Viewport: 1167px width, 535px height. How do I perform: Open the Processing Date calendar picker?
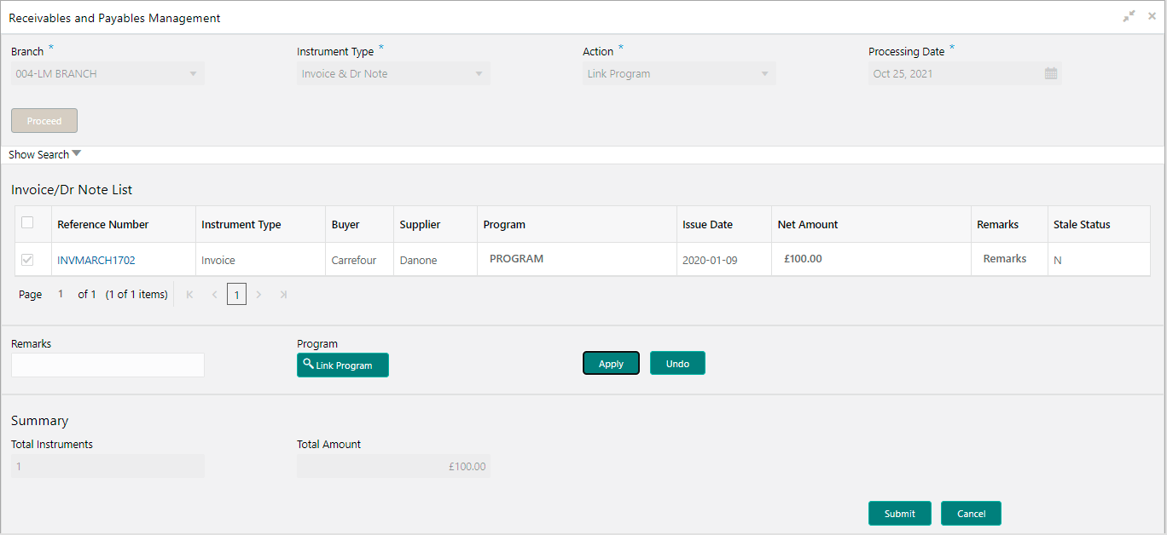pyautogui.click(x=1051, y=74)
